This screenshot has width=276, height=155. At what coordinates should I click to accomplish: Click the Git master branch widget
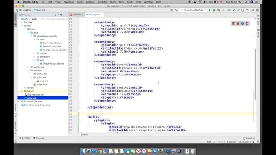[245, 142]
